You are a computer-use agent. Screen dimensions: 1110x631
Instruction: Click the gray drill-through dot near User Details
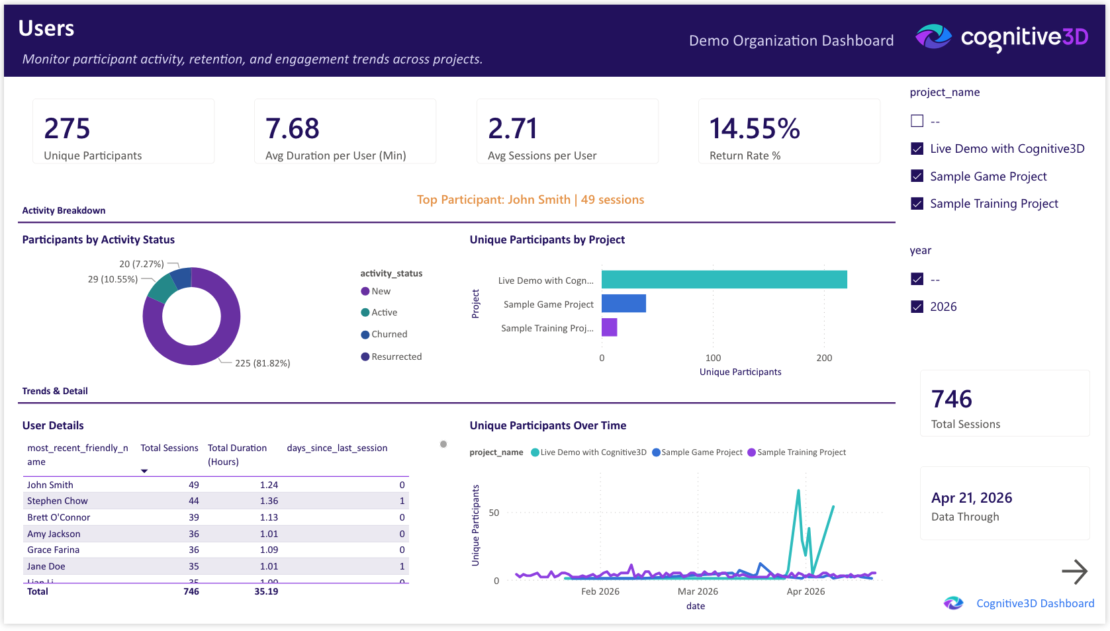coord(443,444)
